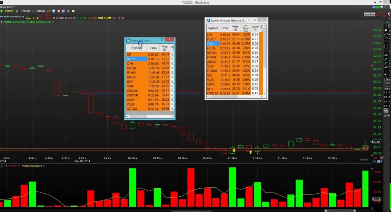Sort by Symbol column in Lower Volume Bounce window
Screen dimensions: 391x212
(213, 28)
